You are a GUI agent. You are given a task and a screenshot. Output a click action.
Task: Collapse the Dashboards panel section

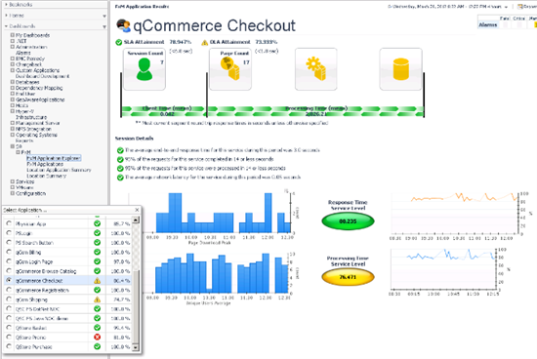click(6, 26)
